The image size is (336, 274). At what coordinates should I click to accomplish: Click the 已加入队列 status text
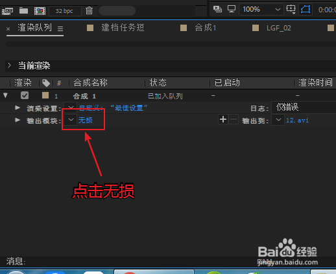pos(165,96)
